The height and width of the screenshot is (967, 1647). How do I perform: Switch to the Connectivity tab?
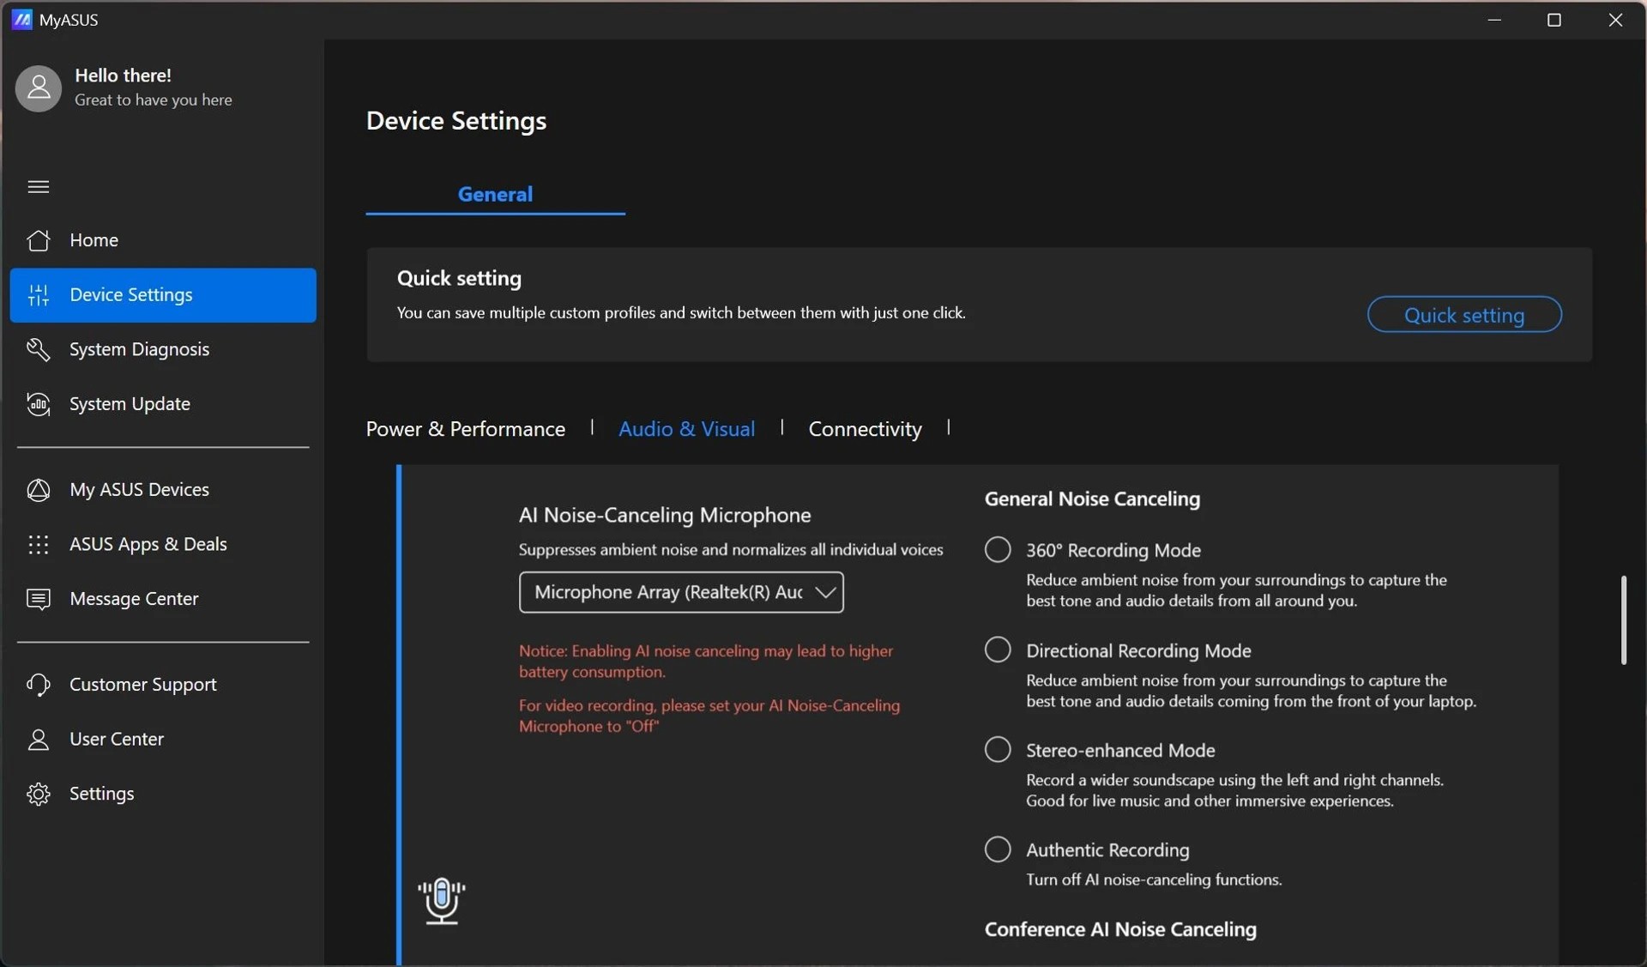(x=865, y=429)
